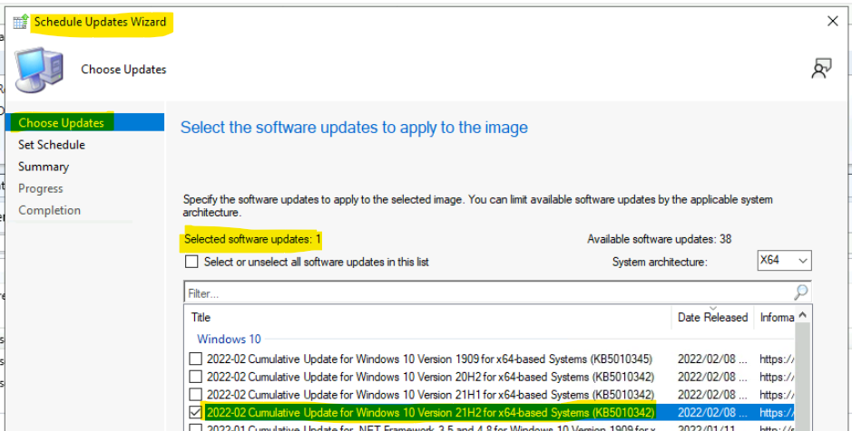Viewport: 852px width, 431px height.
Task: Open the URL in the Version 21H1 row
Action: (x=777, y=395)
